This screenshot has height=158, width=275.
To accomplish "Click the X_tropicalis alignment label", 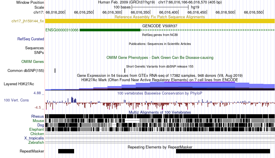I will pyautogui.click(x=34, y=138).
